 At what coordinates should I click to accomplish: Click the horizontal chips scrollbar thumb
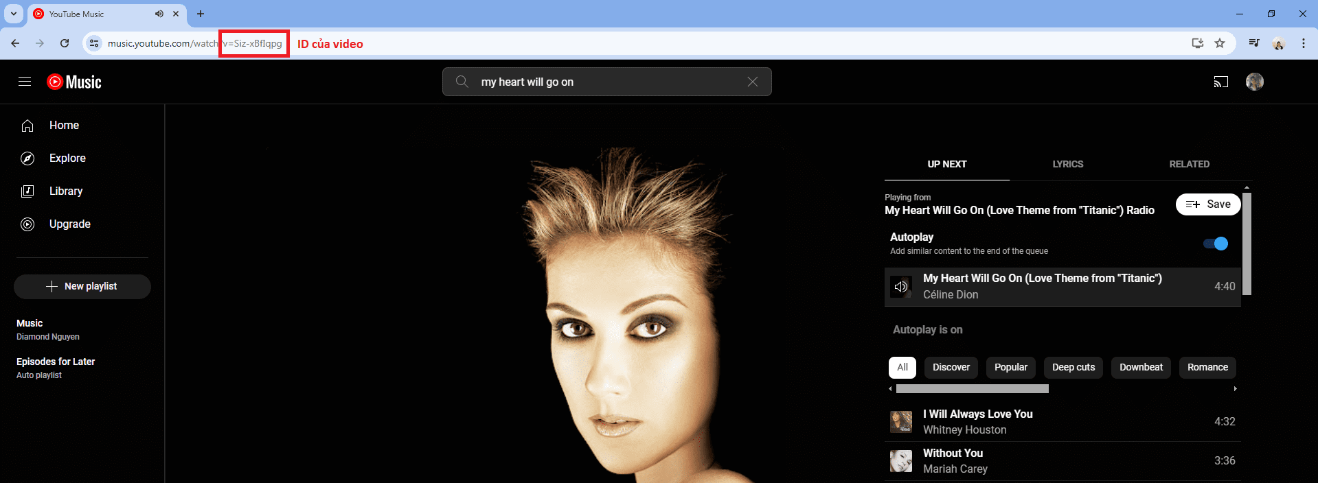973,389
